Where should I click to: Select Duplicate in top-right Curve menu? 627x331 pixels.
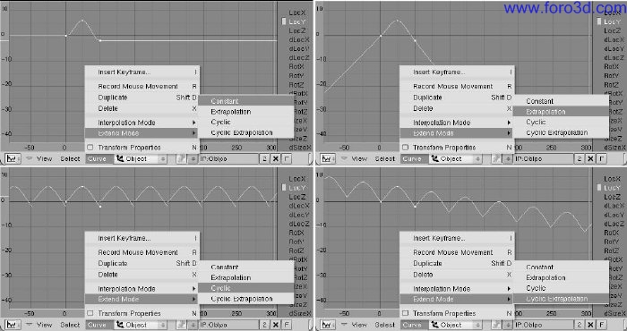[x=457, y=98]
